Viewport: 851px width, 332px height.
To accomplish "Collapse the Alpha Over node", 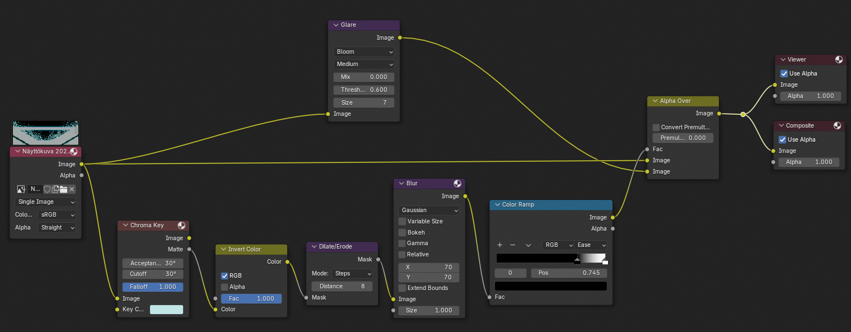I will [x=655, y=101].
